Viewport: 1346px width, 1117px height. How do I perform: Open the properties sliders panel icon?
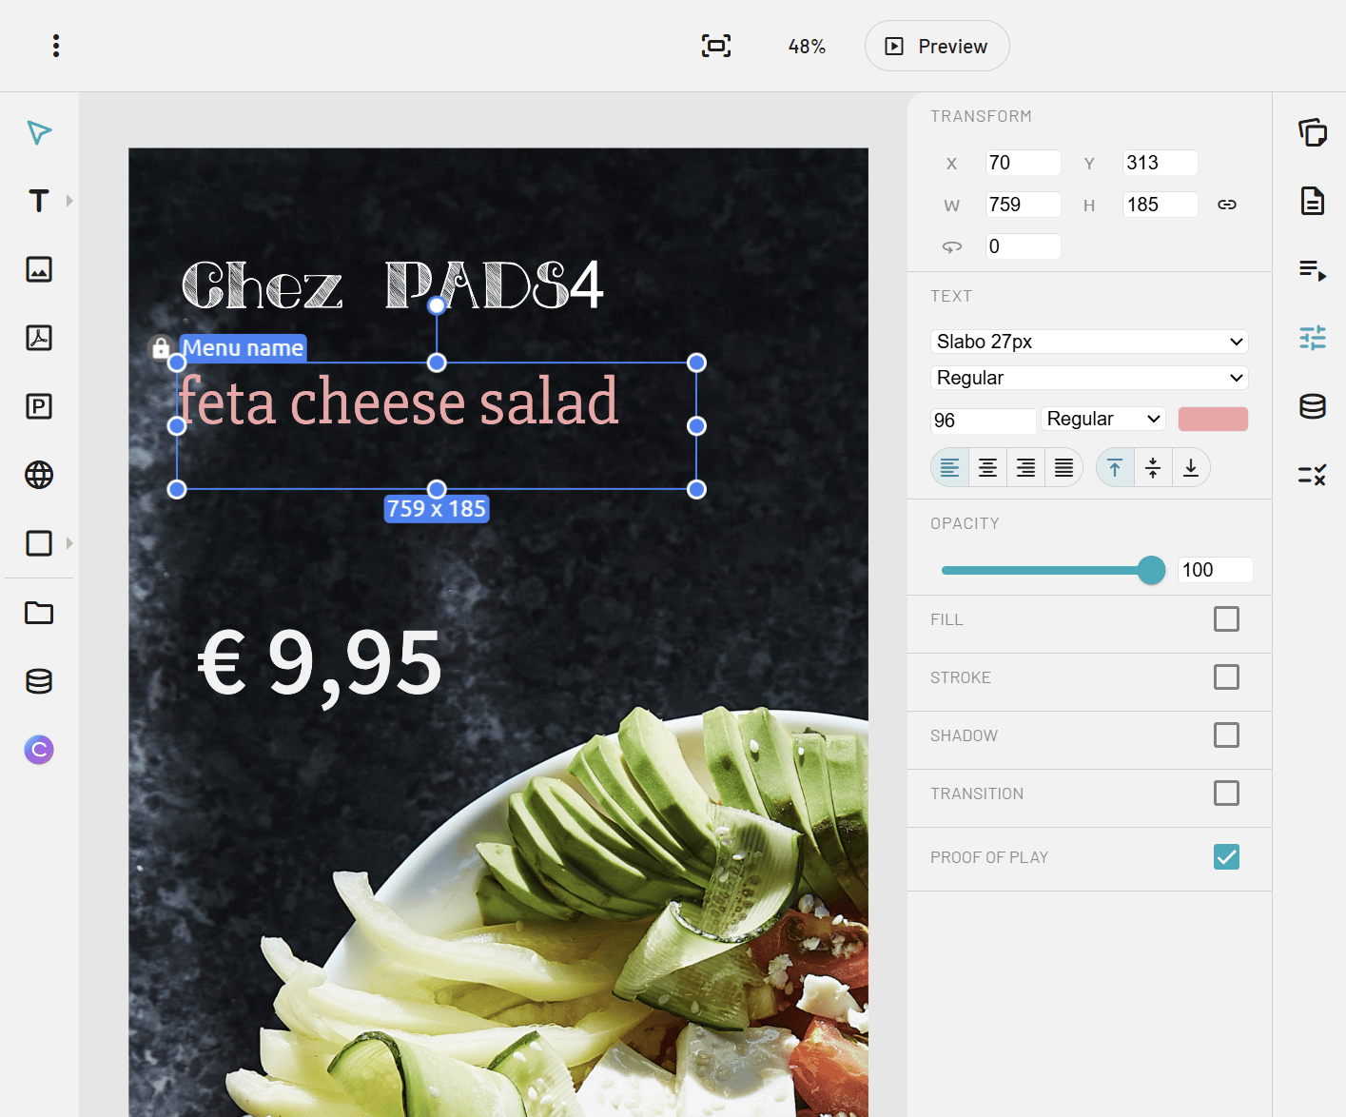1313,338
